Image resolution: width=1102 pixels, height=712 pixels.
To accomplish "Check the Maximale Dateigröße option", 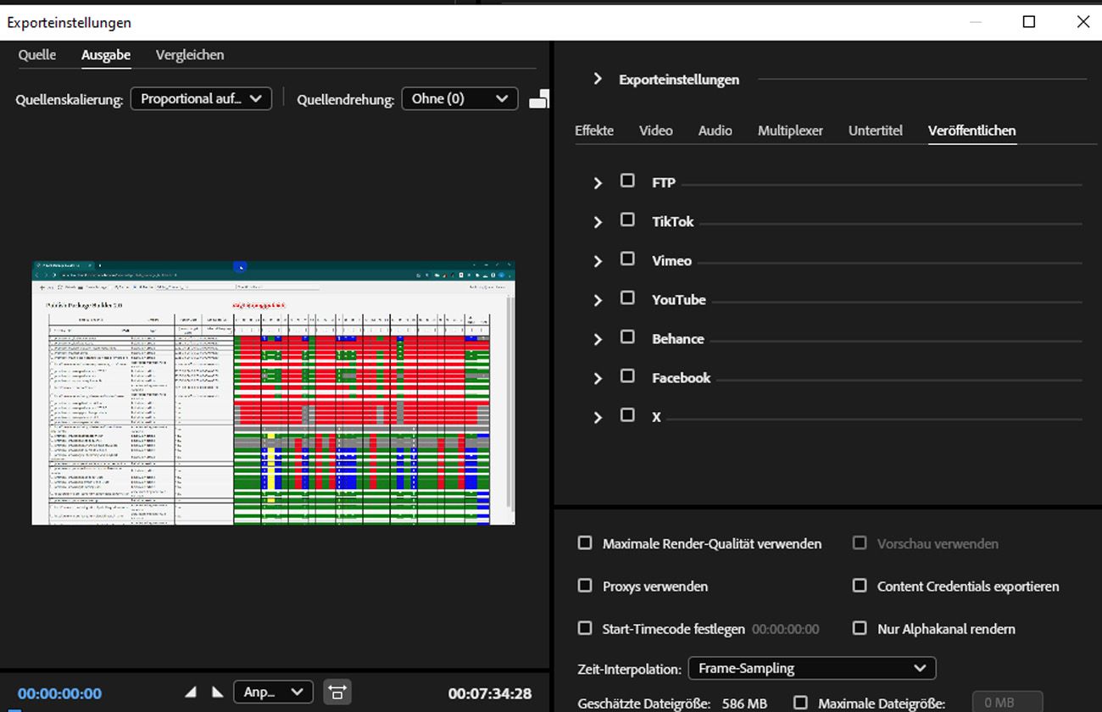I will coord(800,703).
